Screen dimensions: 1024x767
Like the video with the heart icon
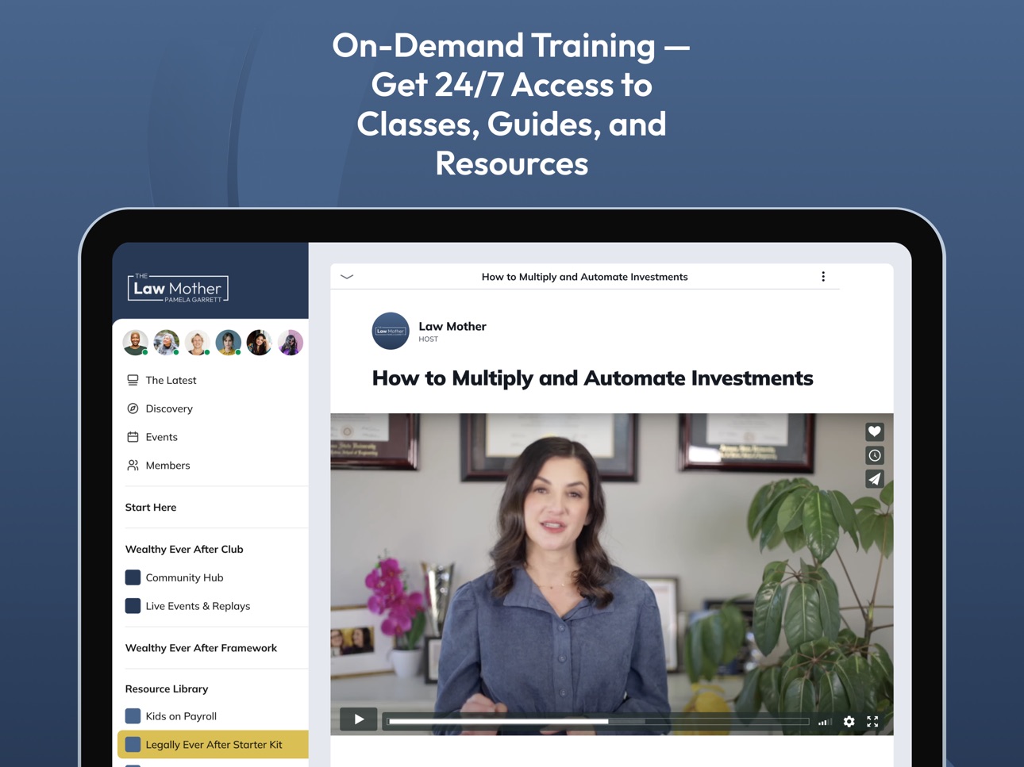[x=874, y=431]
